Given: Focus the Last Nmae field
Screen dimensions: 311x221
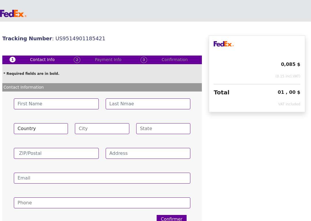Looking at the screenshot, I should [148, 104].
